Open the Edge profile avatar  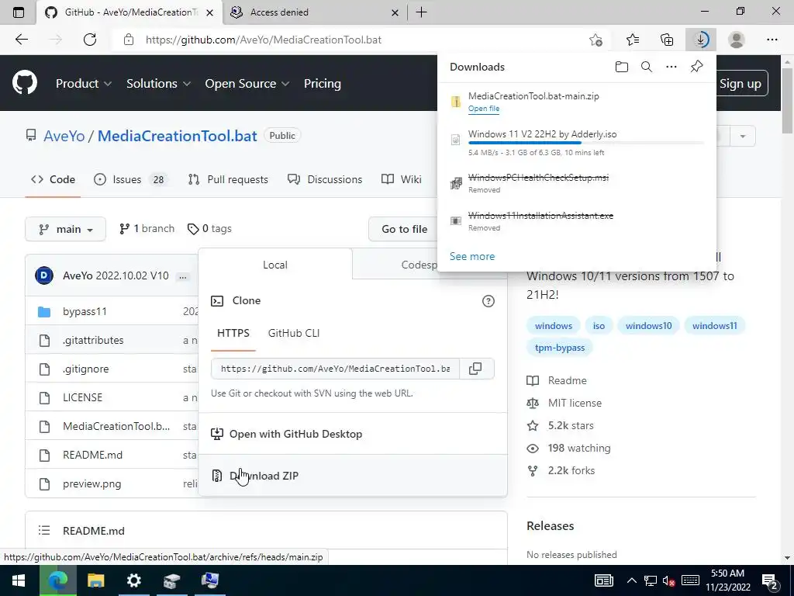(737, 40)
